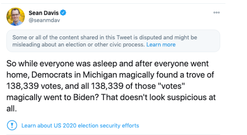Click the blue verified badge next to Sean Davis
The width and height of the screenshot is (247, 135).
[63, 13]
